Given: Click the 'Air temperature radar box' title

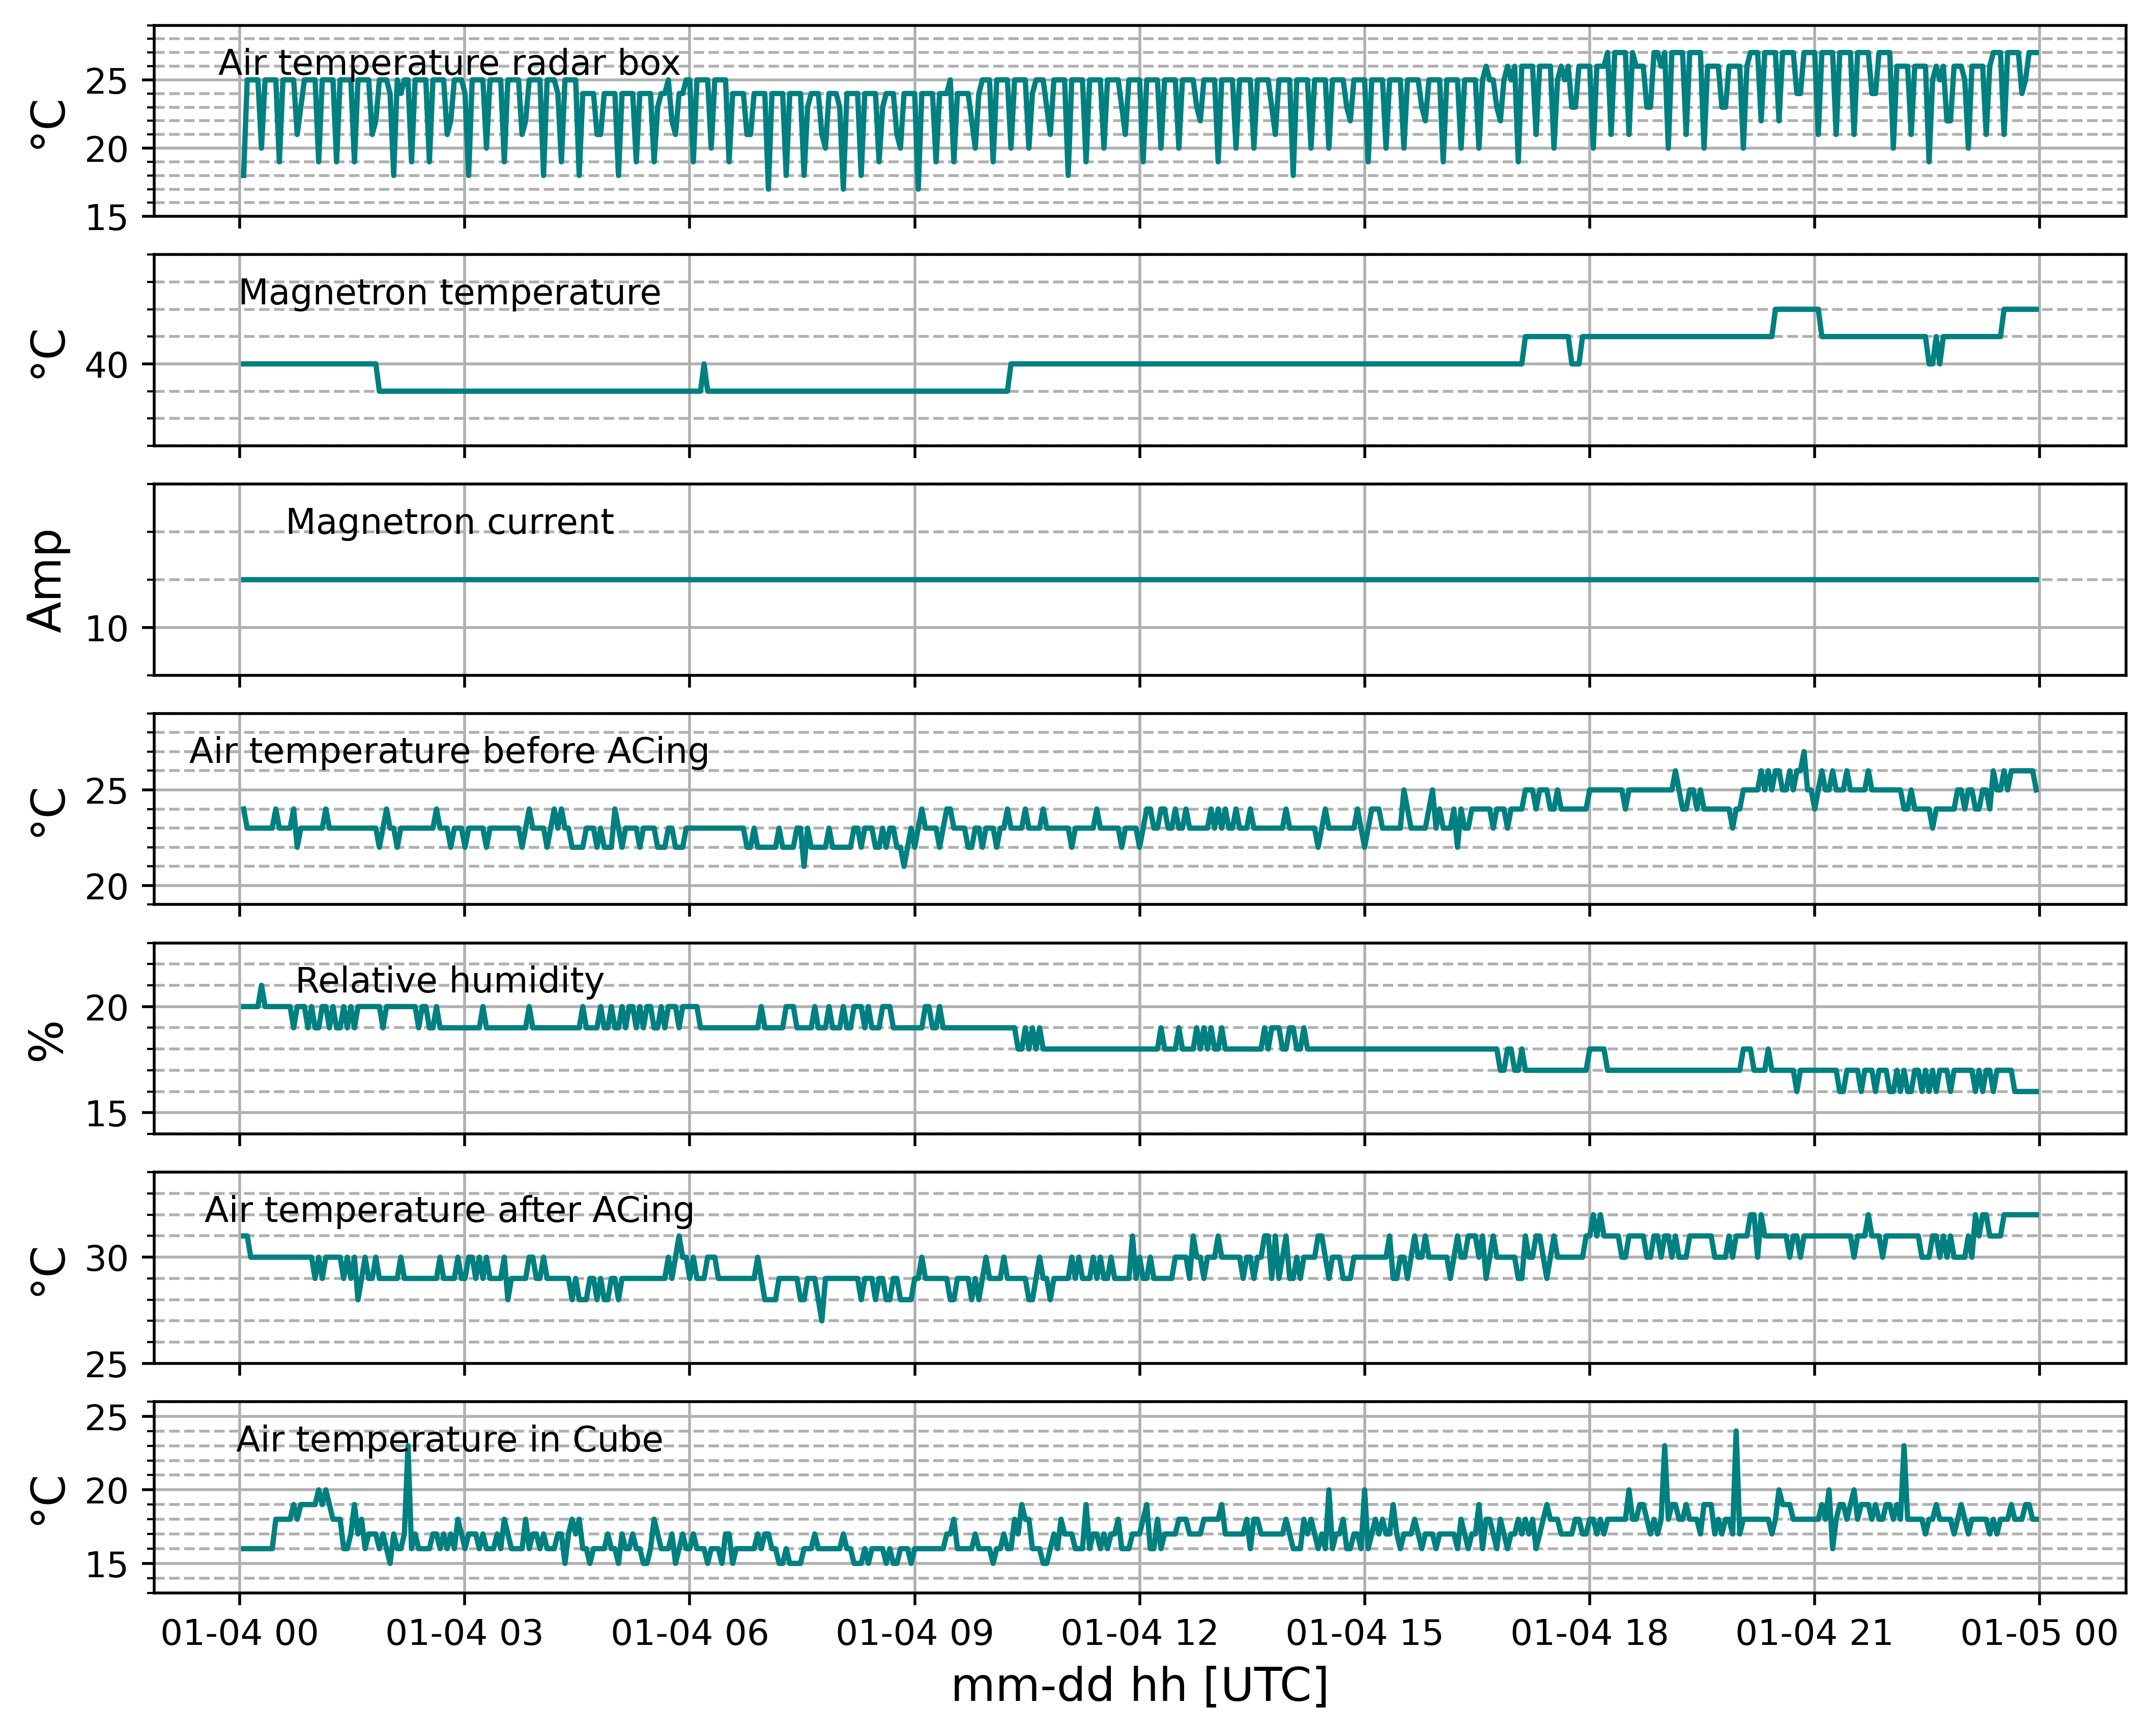Looking at the screenshot, I should (x=449, y=63).
